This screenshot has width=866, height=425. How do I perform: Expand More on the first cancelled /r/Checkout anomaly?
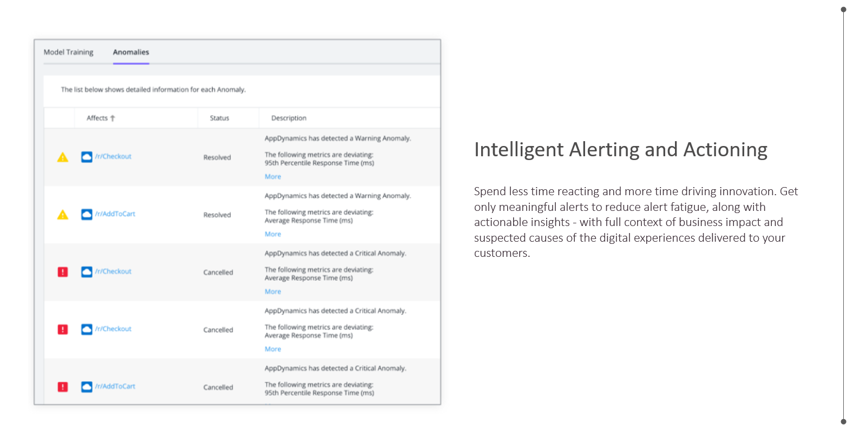(273, 291)
